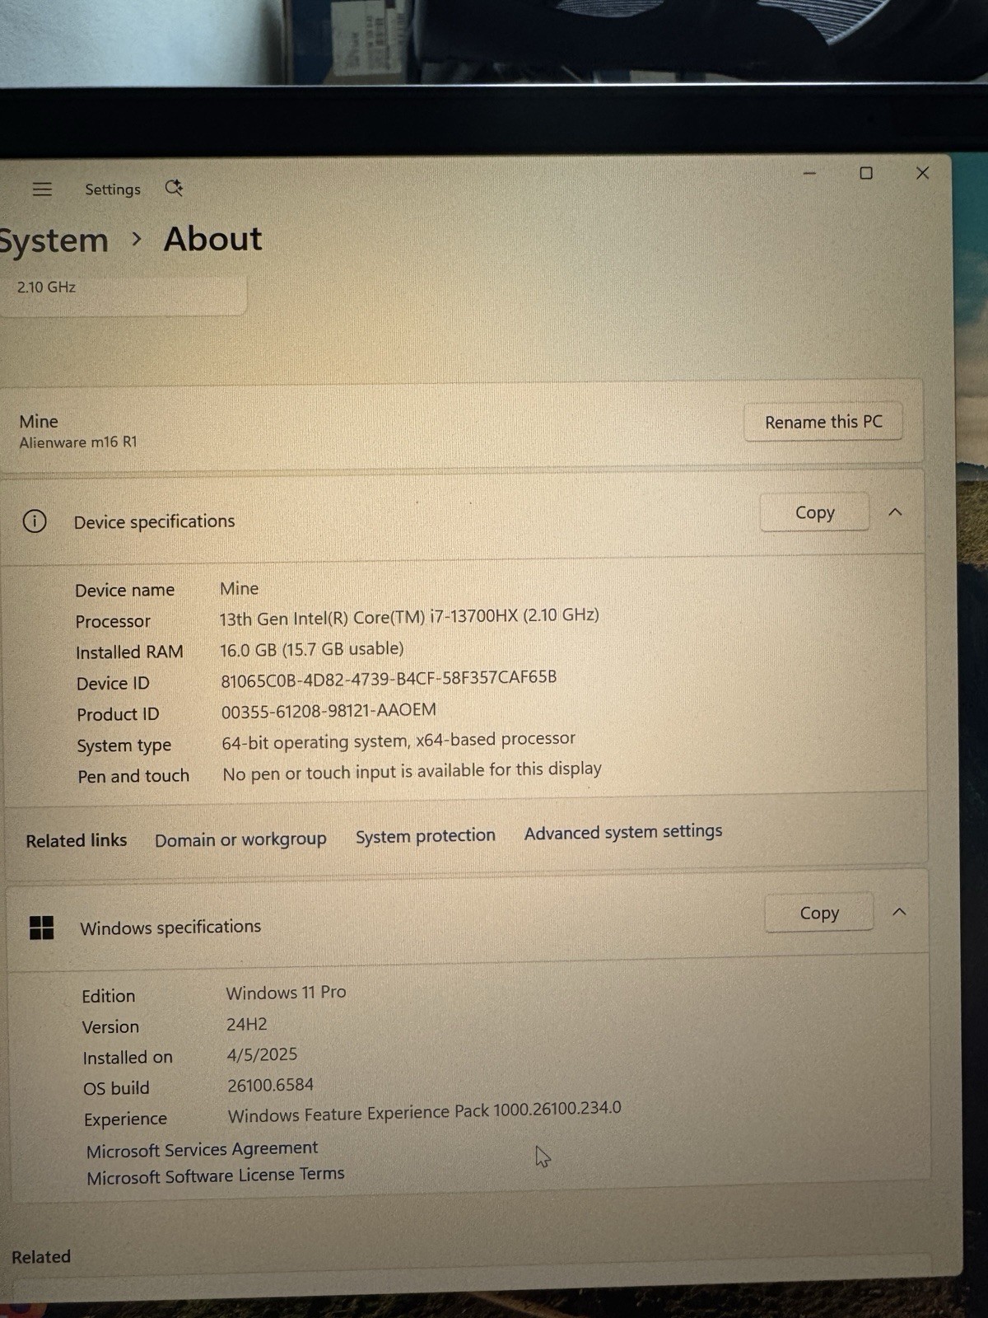Image resolution: width=988 pixels, height=1318 pixels.
Task: Click the 'Windows specifications' section title
Action: point(170,928)
